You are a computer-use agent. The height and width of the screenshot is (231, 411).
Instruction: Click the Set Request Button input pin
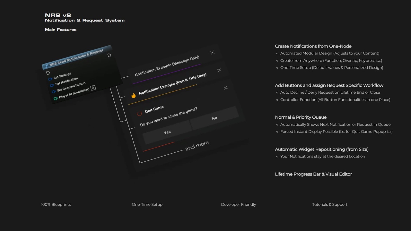[x=54, y=92]
